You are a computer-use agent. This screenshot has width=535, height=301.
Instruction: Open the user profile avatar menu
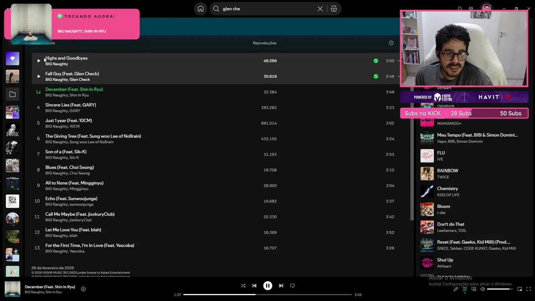coord(486,8)
